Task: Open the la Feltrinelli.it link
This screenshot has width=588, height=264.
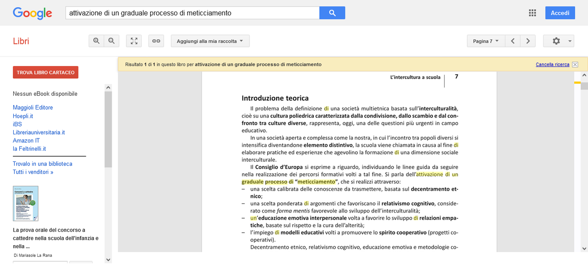Action: click(x=29, y=149)
